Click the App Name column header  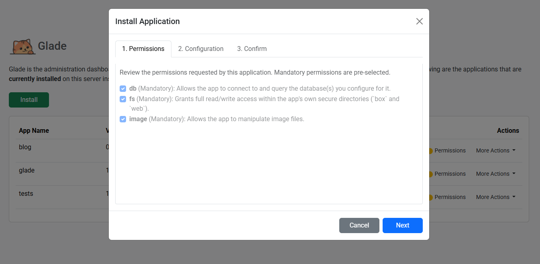[34, 131]
